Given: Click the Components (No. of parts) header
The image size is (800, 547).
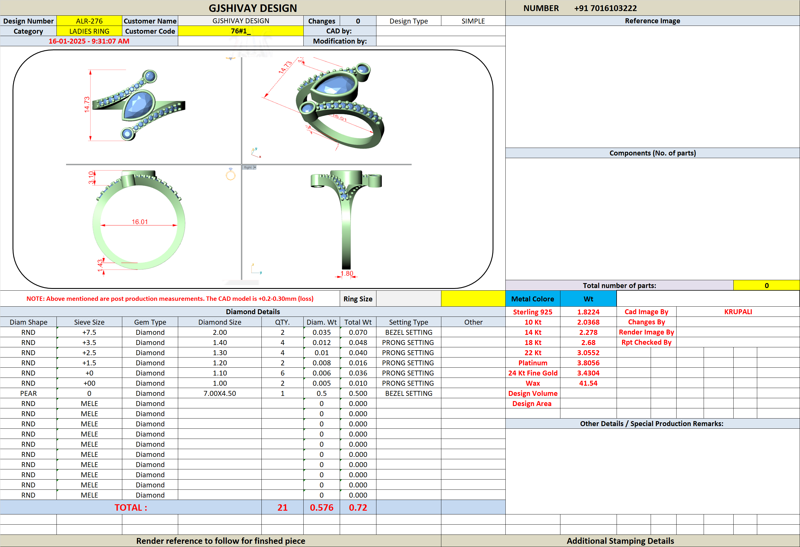Looking at the screenshot, I should [652, 153].
